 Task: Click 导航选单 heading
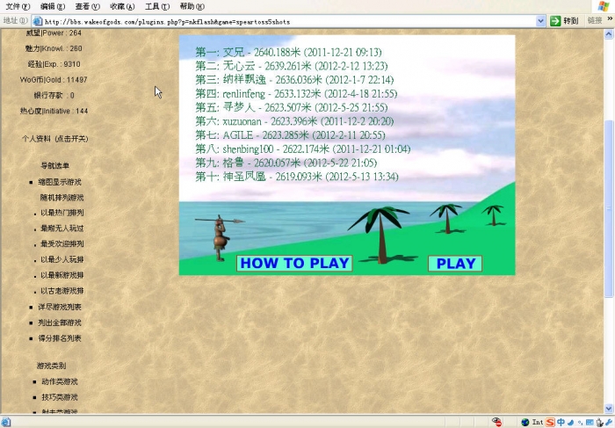(x=54, y=165)
